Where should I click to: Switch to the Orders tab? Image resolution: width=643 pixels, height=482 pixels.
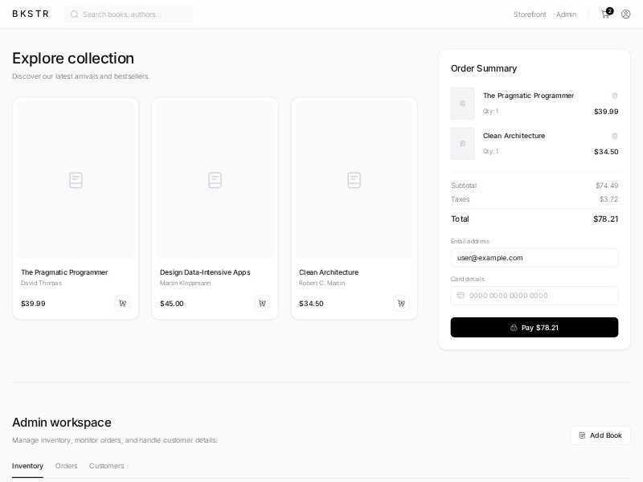67,466
